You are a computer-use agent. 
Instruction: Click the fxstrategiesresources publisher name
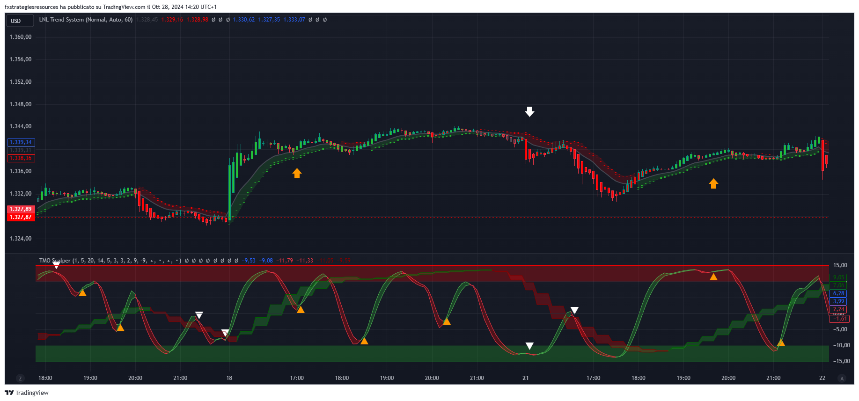point(31,7)
